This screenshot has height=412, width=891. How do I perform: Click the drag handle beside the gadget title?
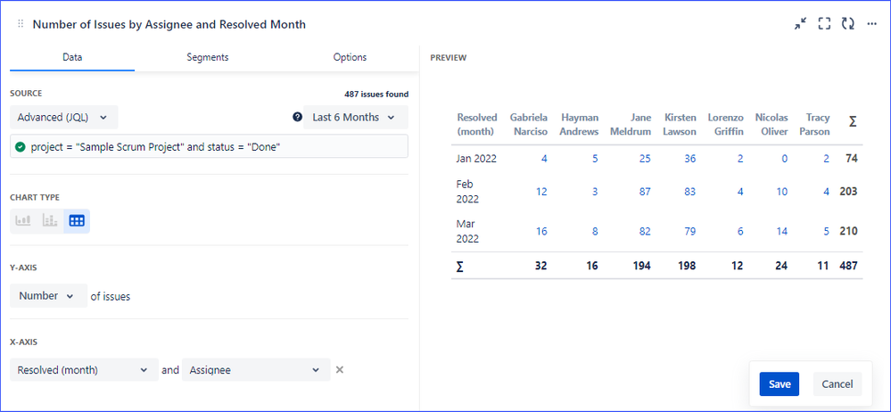point(21,24)
